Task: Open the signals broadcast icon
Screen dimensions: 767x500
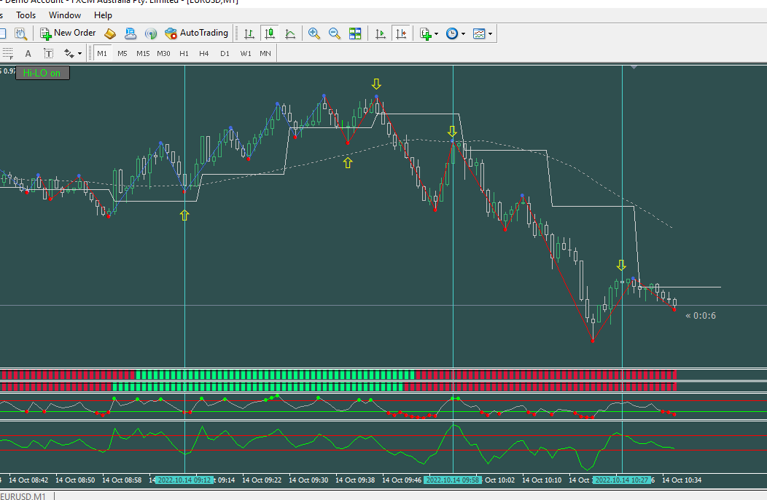Action: click(x=151, y=33)
